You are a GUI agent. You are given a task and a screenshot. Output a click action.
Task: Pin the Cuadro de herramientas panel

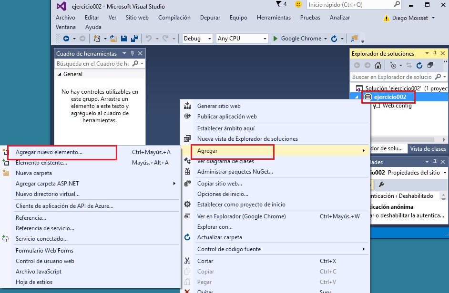click(133, 53)
